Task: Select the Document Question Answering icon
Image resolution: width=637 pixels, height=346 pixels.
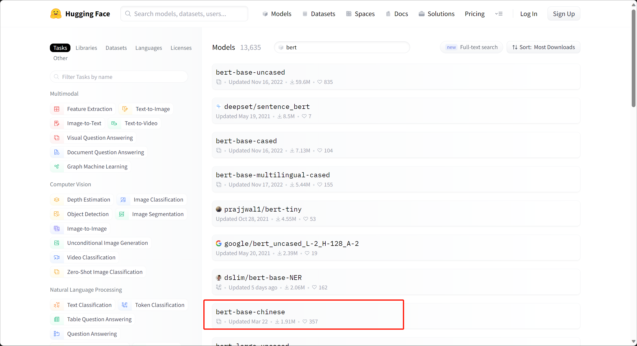Action: coord(57,152)
